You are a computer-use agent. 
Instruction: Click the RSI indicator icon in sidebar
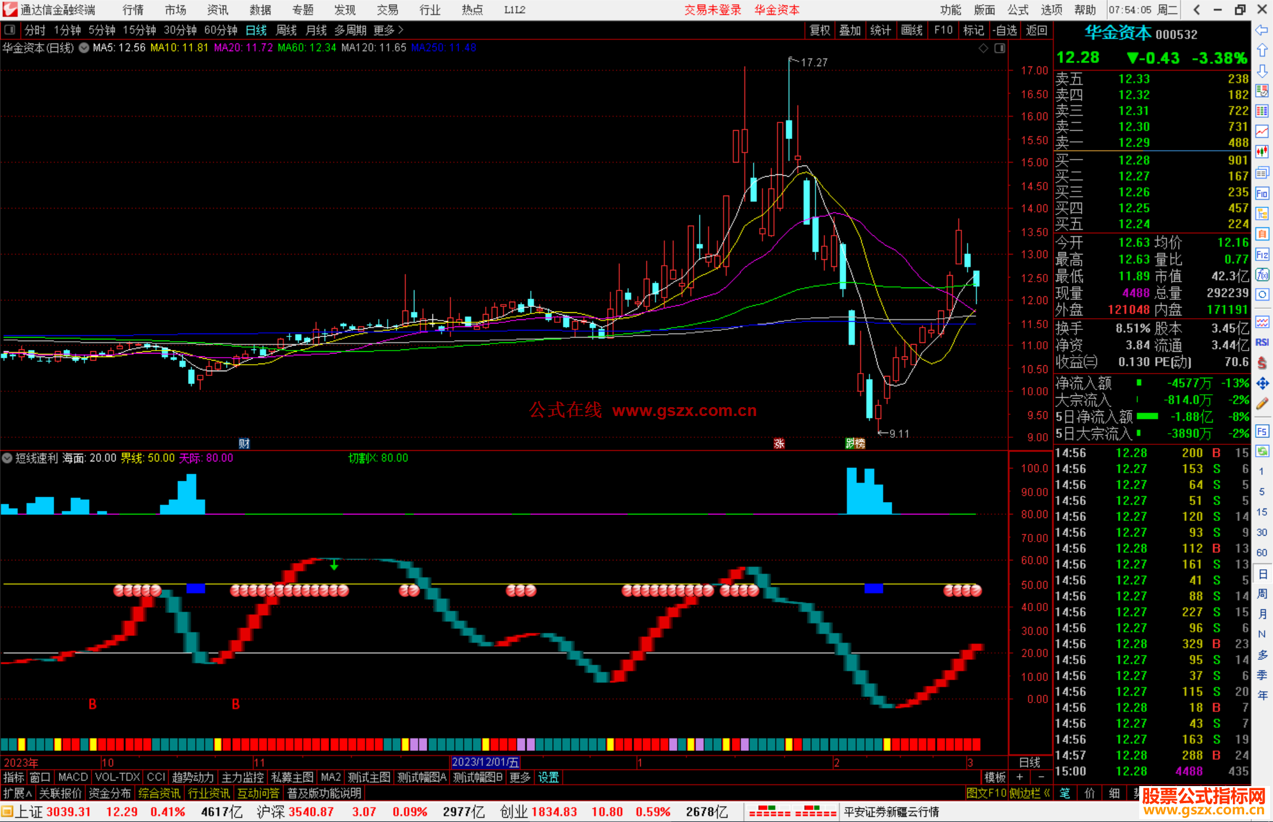pyautogui.click(x=1262, y=342)
